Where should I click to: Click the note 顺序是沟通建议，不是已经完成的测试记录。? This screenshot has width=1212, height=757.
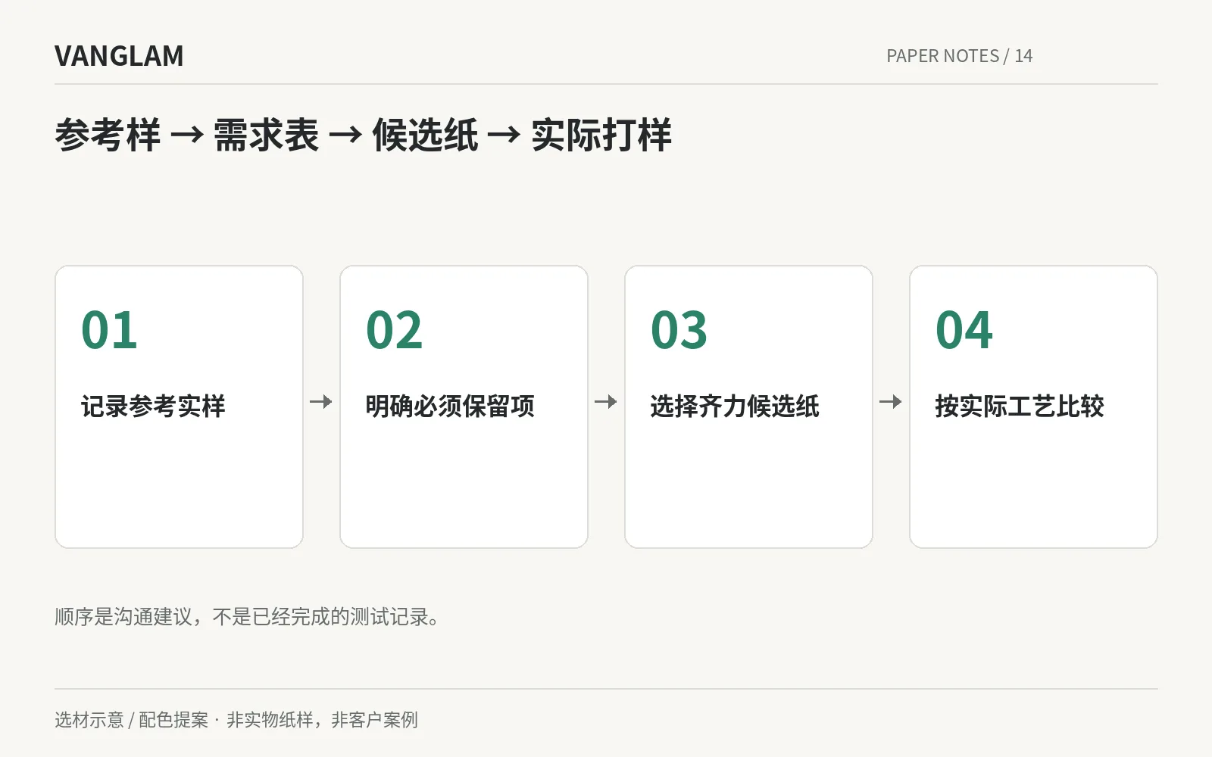click(x=248, y=617)
